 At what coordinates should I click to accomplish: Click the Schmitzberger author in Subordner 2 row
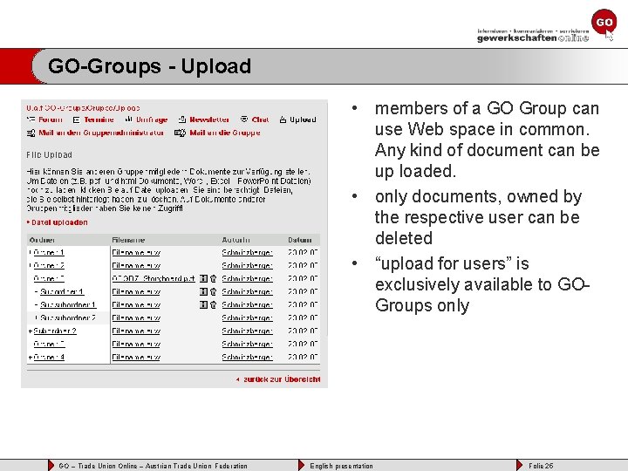tap(247, 331)
